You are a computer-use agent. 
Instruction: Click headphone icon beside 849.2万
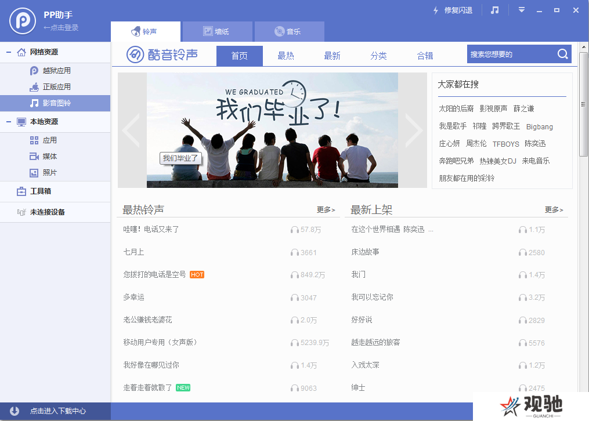coord(295,275)
